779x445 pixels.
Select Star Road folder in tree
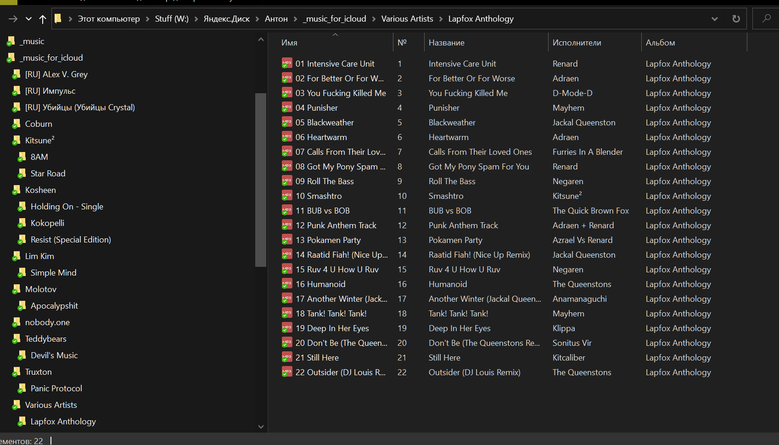pyautogui.click(x=48, y=174)
